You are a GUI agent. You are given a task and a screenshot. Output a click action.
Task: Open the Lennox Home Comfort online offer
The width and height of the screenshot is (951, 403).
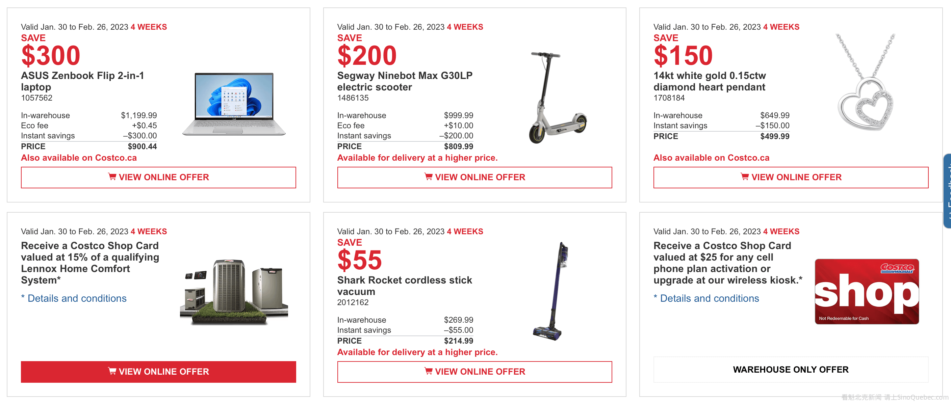pyautogui.click(x=158, y=372)
